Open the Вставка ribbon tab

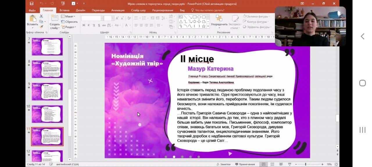[64, 10]
